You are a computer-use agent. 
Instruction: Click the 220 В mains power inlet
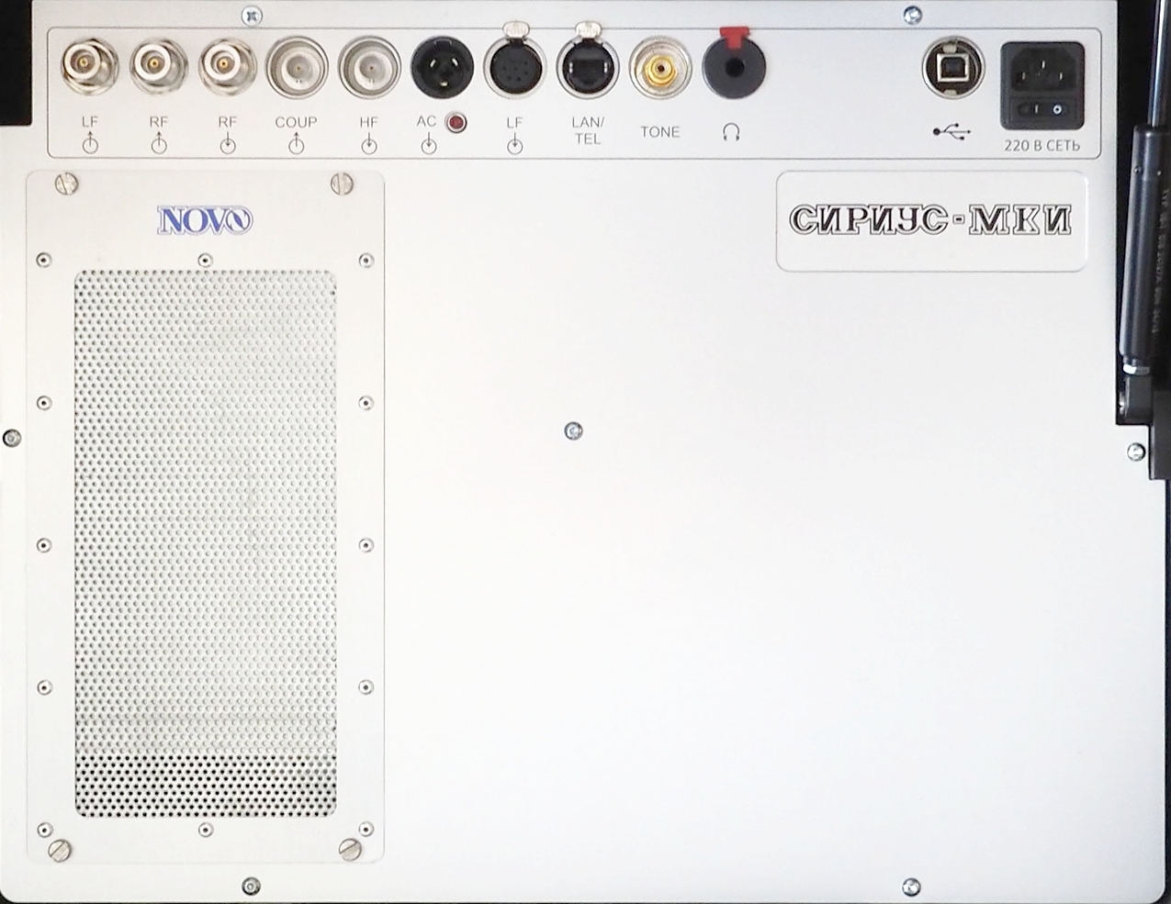pos(1042,69)
